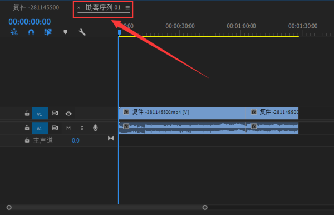
Task: Close the 嵌套序列 01 tab
Action: pos(79,8)
